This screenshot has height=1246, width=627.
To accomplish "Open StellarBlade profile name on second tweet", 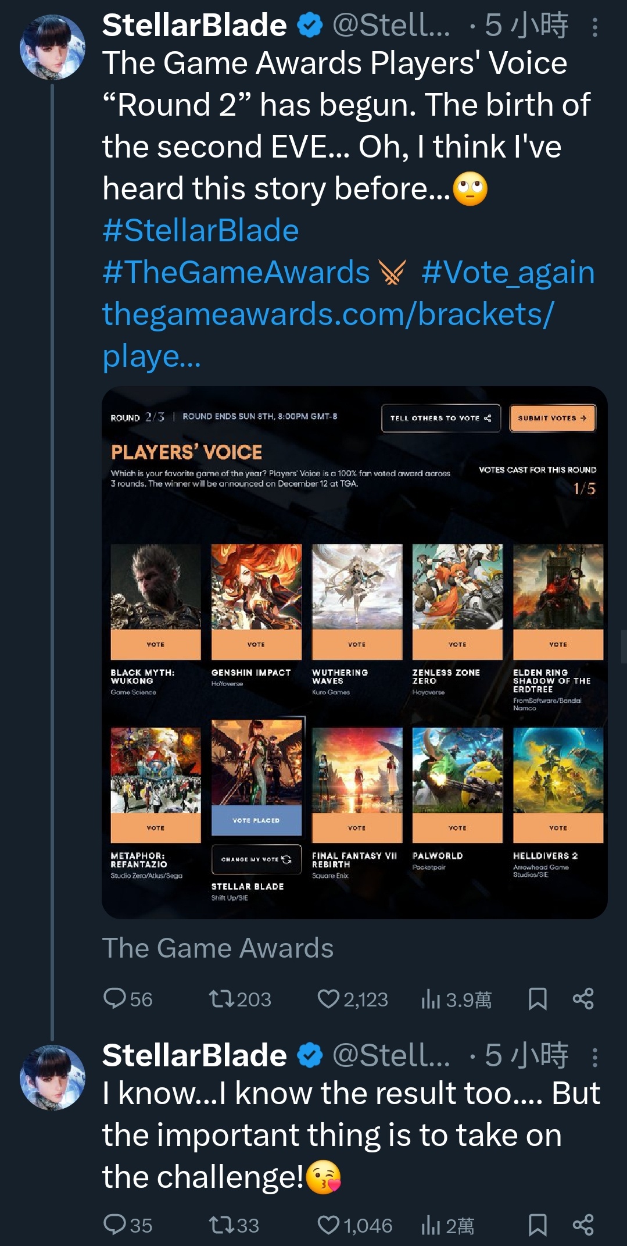I will [195, 1055].
